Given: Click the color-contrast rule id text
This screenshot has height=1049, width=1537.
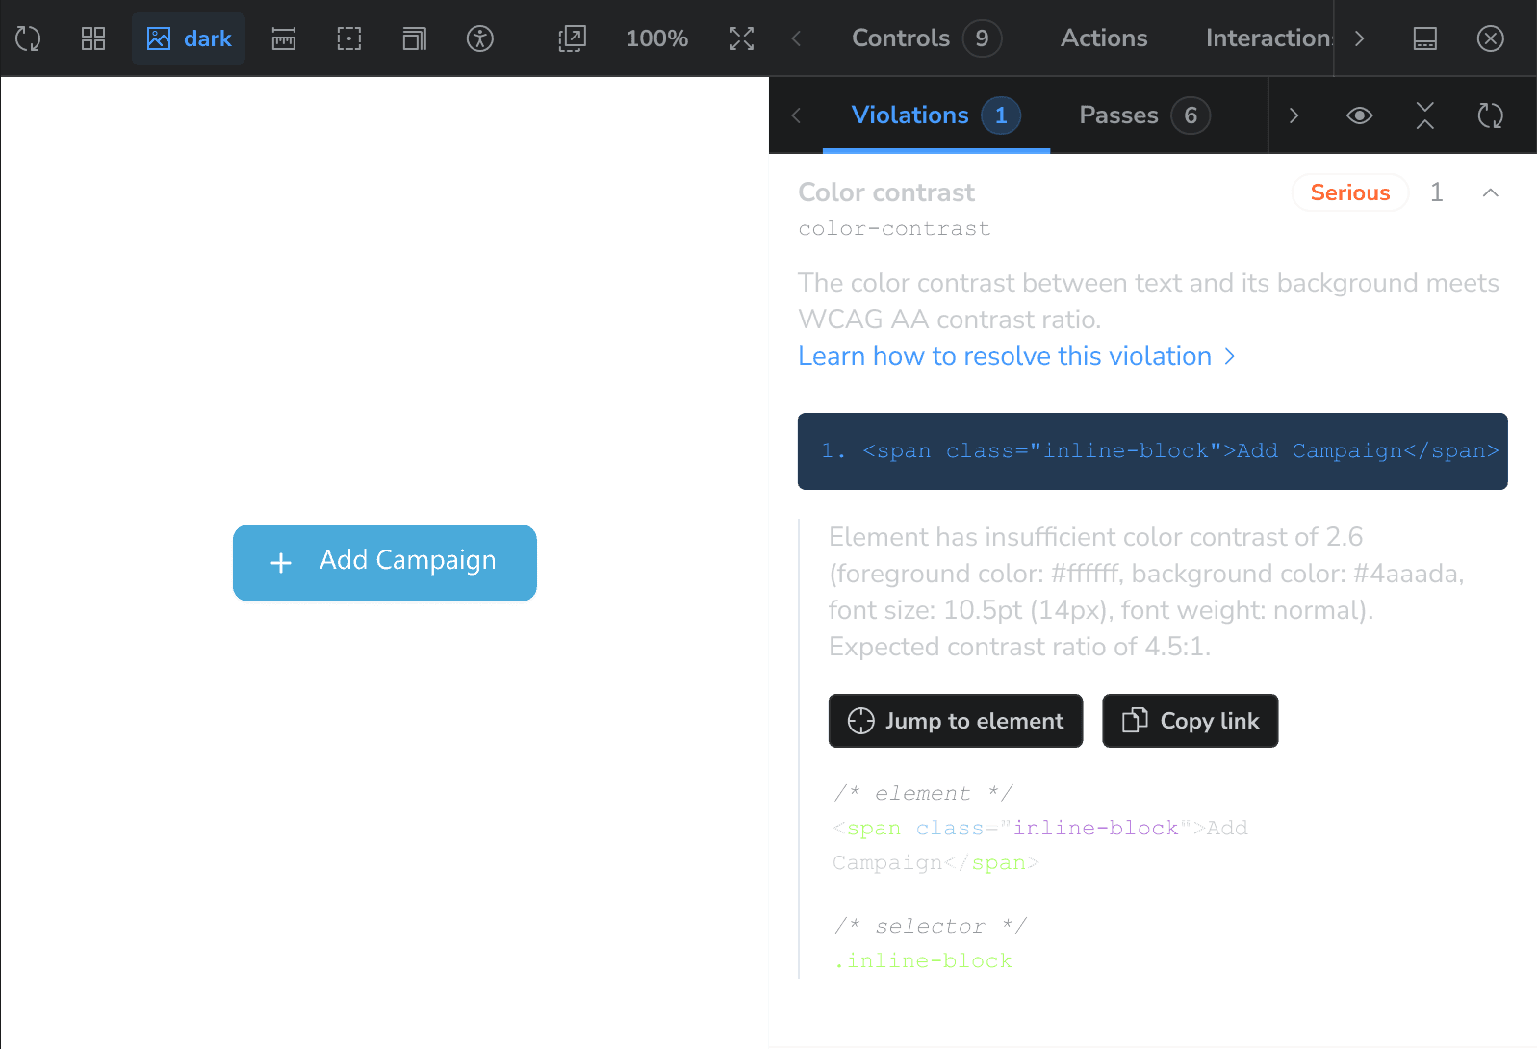Looking at the screenshot, I should [x=894, y=229].
